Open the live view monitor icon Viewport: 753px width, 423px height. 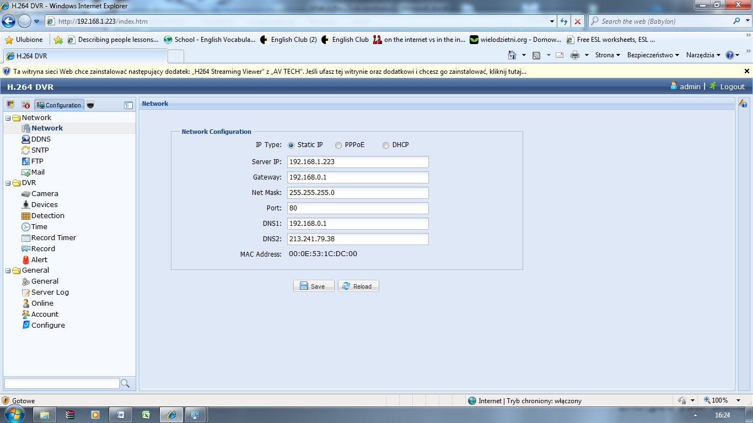[x=10, y=105]
